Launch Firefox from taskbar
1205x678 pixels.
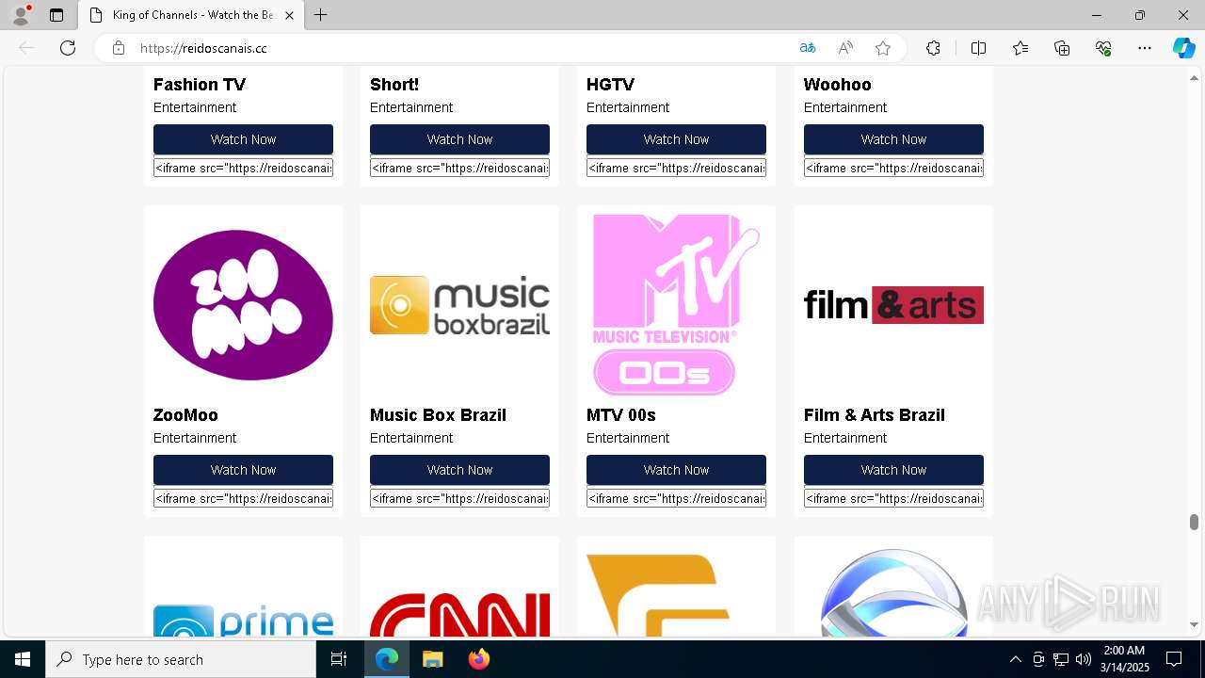[478, 659]
